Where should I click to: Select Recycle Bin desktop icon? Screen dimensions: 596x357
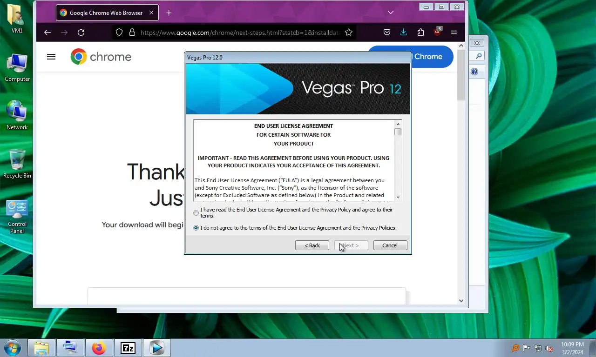pyautogui.click(x=17, y=164)
